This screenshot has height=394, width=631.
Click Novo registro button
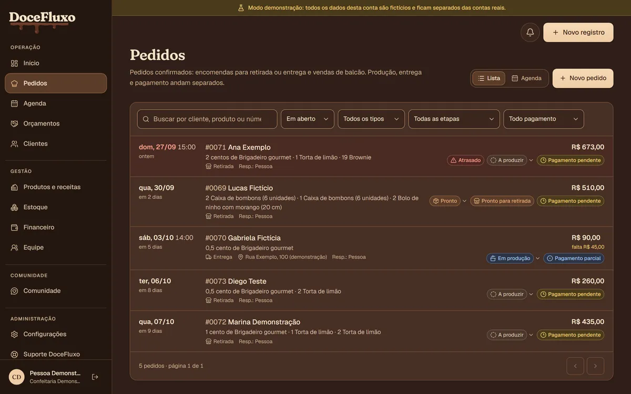click(578, 33)
